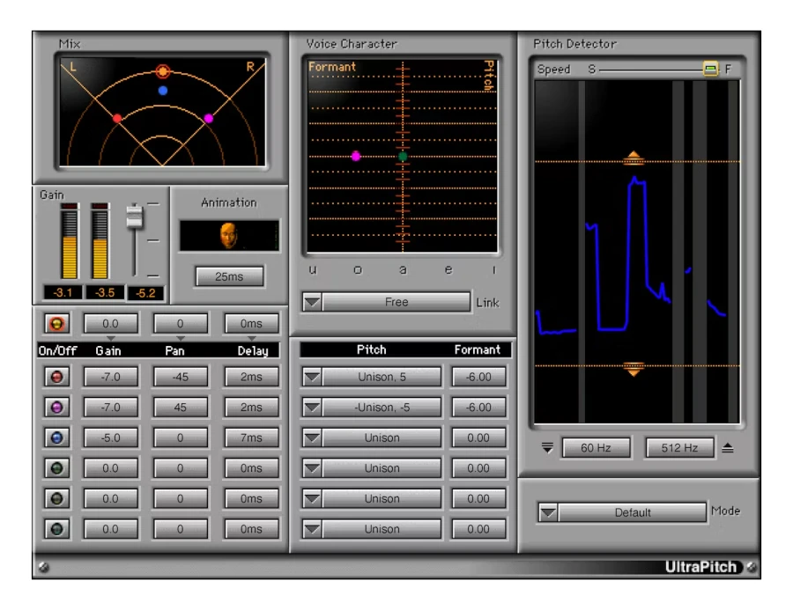Click the orange master dot in Mix display

point(162,71)
